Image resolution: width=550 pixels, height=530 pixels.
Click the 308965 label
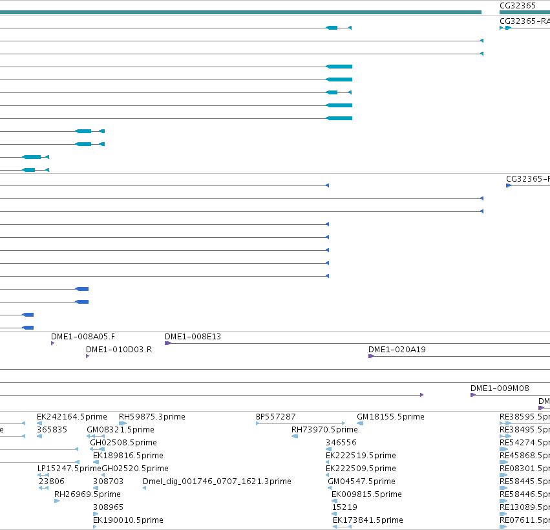point(108,507)
